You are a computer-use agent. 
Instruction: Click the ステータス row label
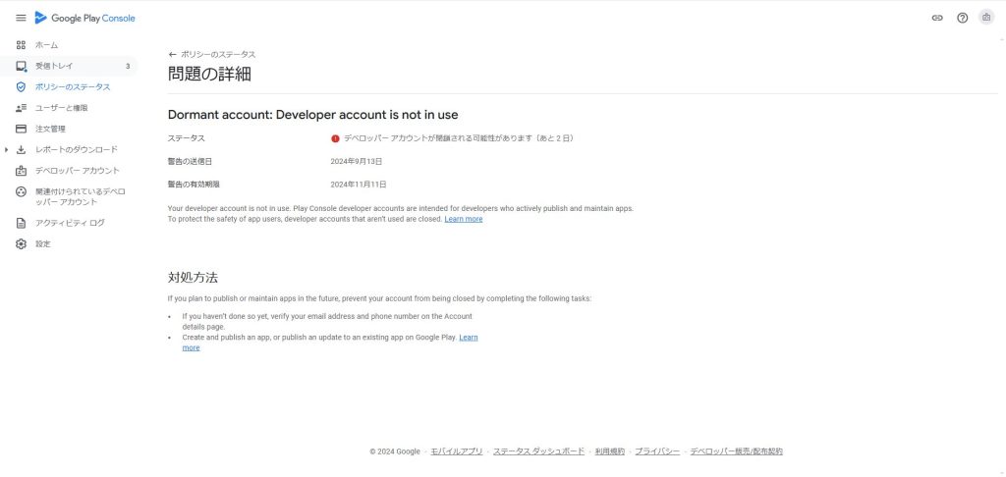point(186,138)
